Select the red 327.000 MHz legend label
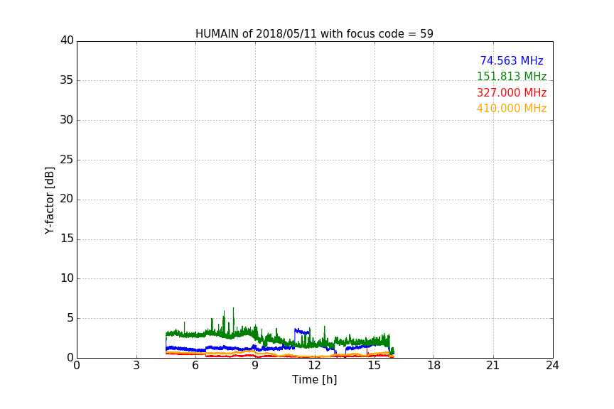The image size is (614, 409). tap(512, 93)
